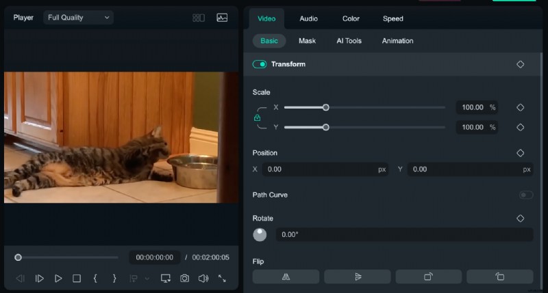The image size is (548, 293).
Task: Set the mark out point
Action: coord(114,279)
